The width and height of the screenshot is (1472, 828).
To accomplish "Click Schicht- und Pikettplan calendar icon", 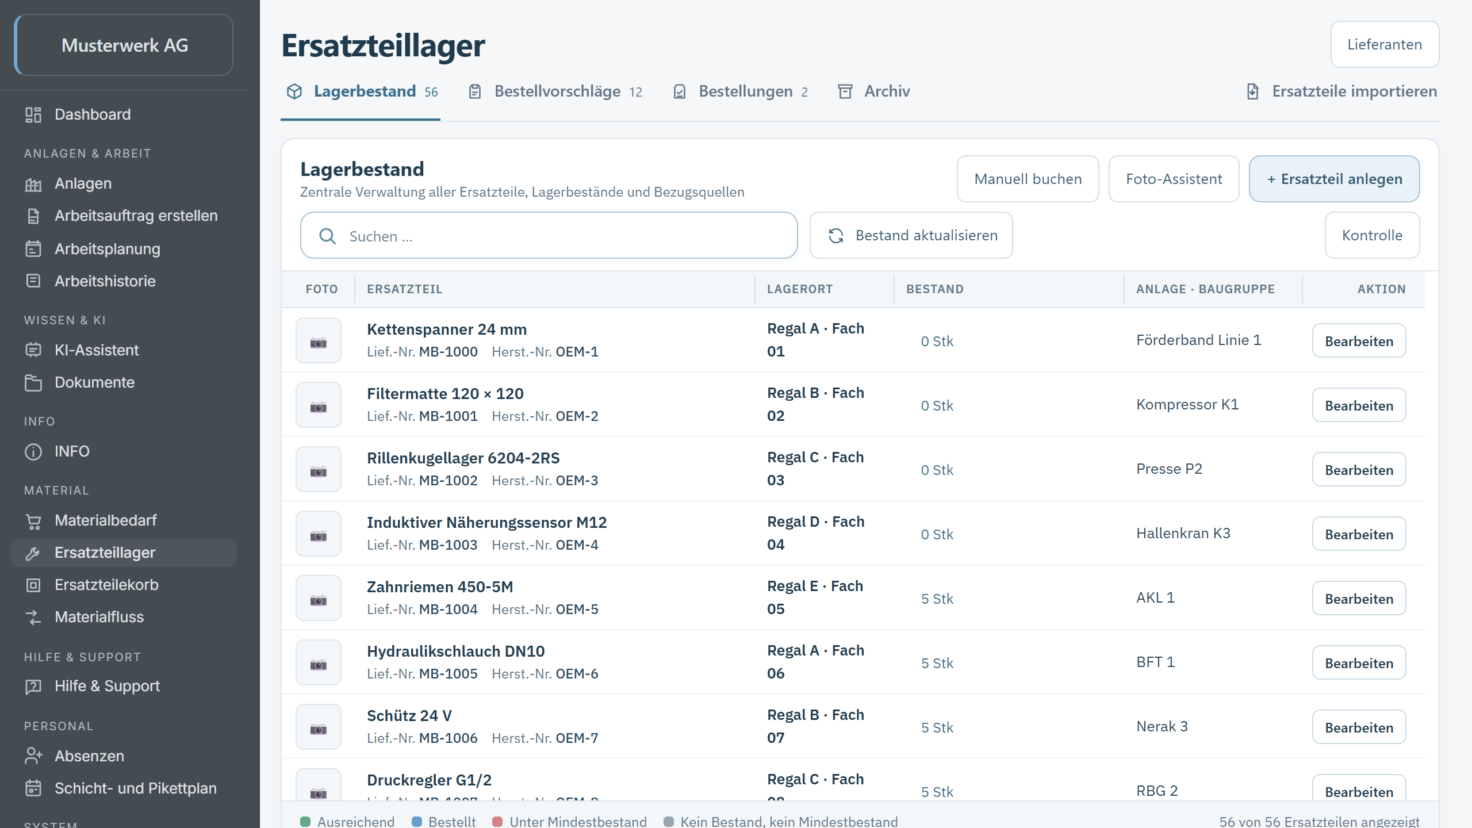I will click(33, 788).
